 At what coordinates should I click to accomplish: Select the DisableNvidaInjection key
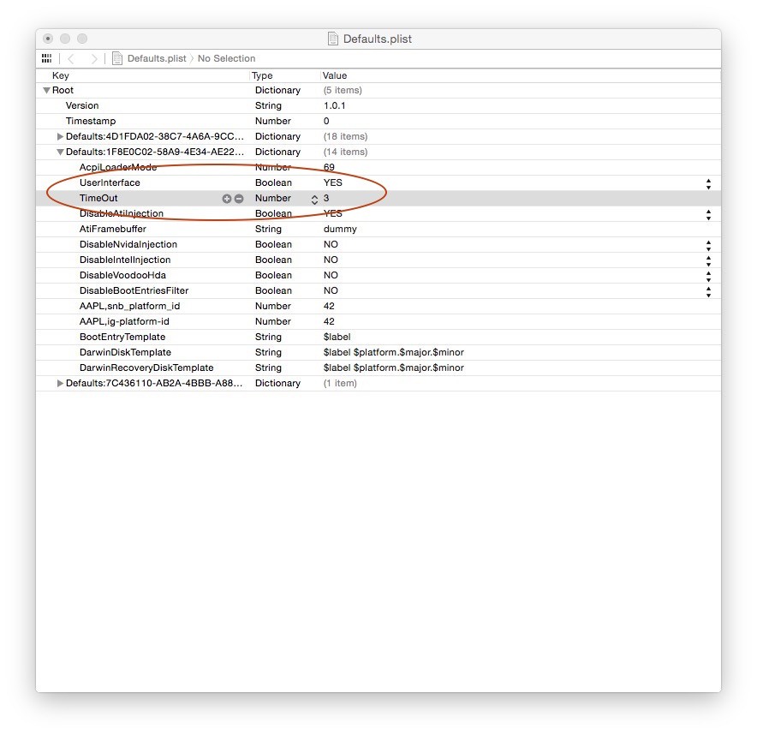[x=128, y=245]
